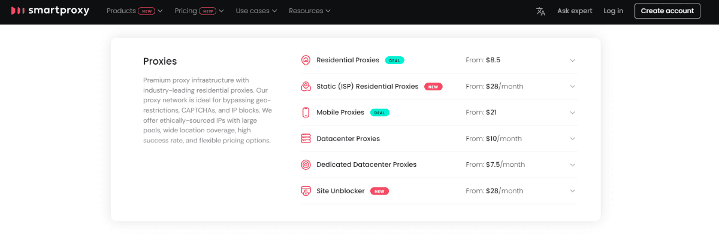
Task: Click the Ask expert link
Action: (575, 11)
